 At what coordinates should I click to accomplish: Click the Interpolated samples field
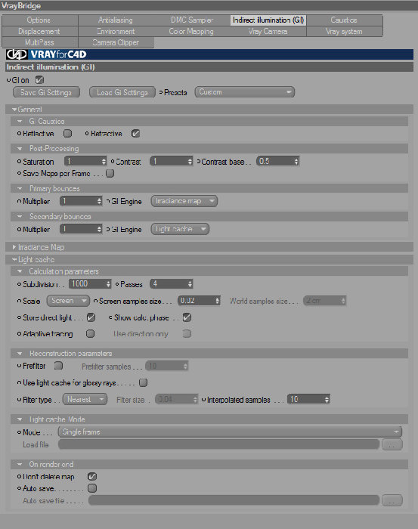pos(308,400)
